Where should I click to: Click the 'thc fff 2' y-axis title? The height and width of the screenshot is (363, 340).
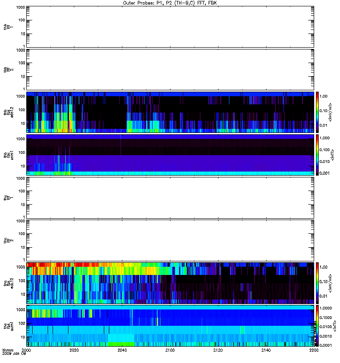tap(8, 240)
